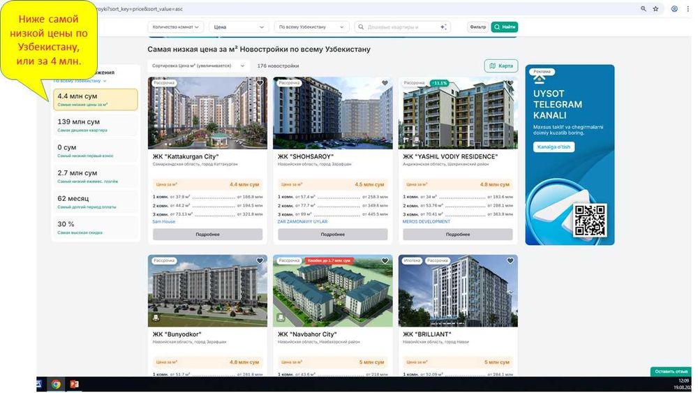The height and width of the screenshot is (393, 698).
Task: Click the 176 новостройки count text
Action: point(278,66)
